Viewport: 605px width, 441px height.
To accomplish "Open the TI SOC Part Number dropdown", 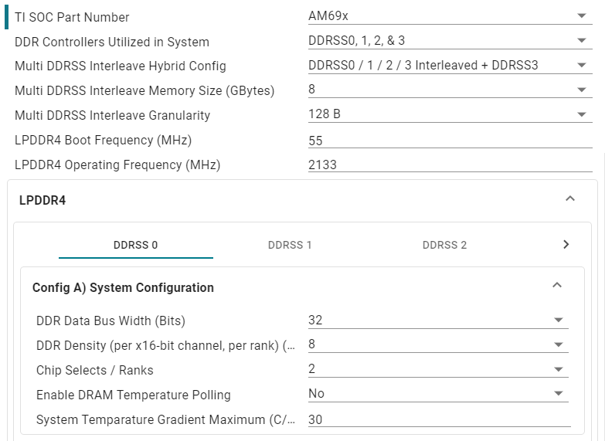I will (450, 16).
